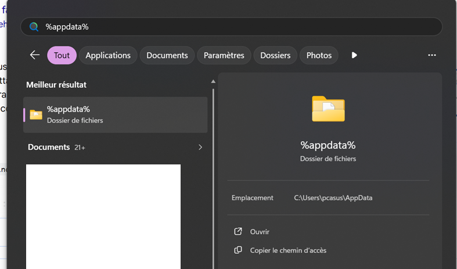Image resolution: width=457 pixels, height=269 pixels.
Task: Click the Documents section heading
Action: click(x=49, y=147)
